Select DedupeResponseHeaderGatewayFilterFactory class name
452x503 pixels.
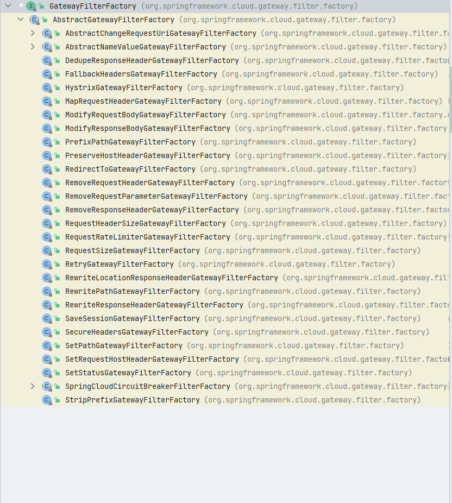point(152,60)
